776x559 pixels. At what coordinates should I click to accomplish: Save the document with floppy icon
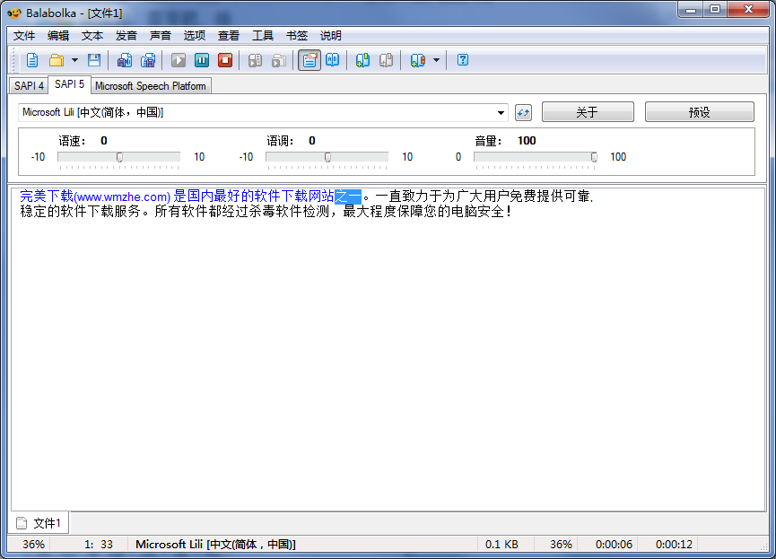click(x=94, y=60)
